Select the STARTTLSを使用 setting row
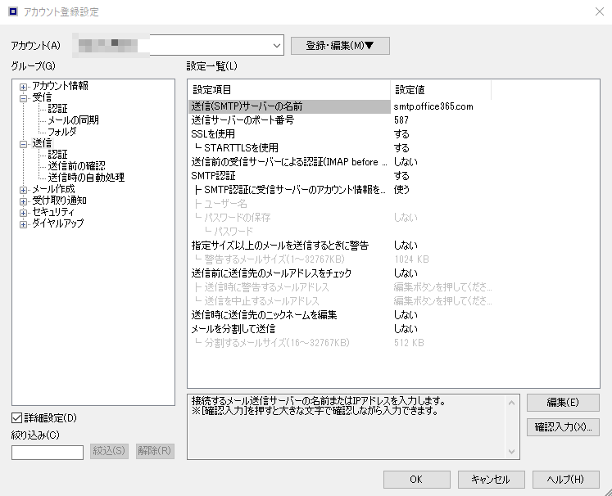 (x=289, y=148)
